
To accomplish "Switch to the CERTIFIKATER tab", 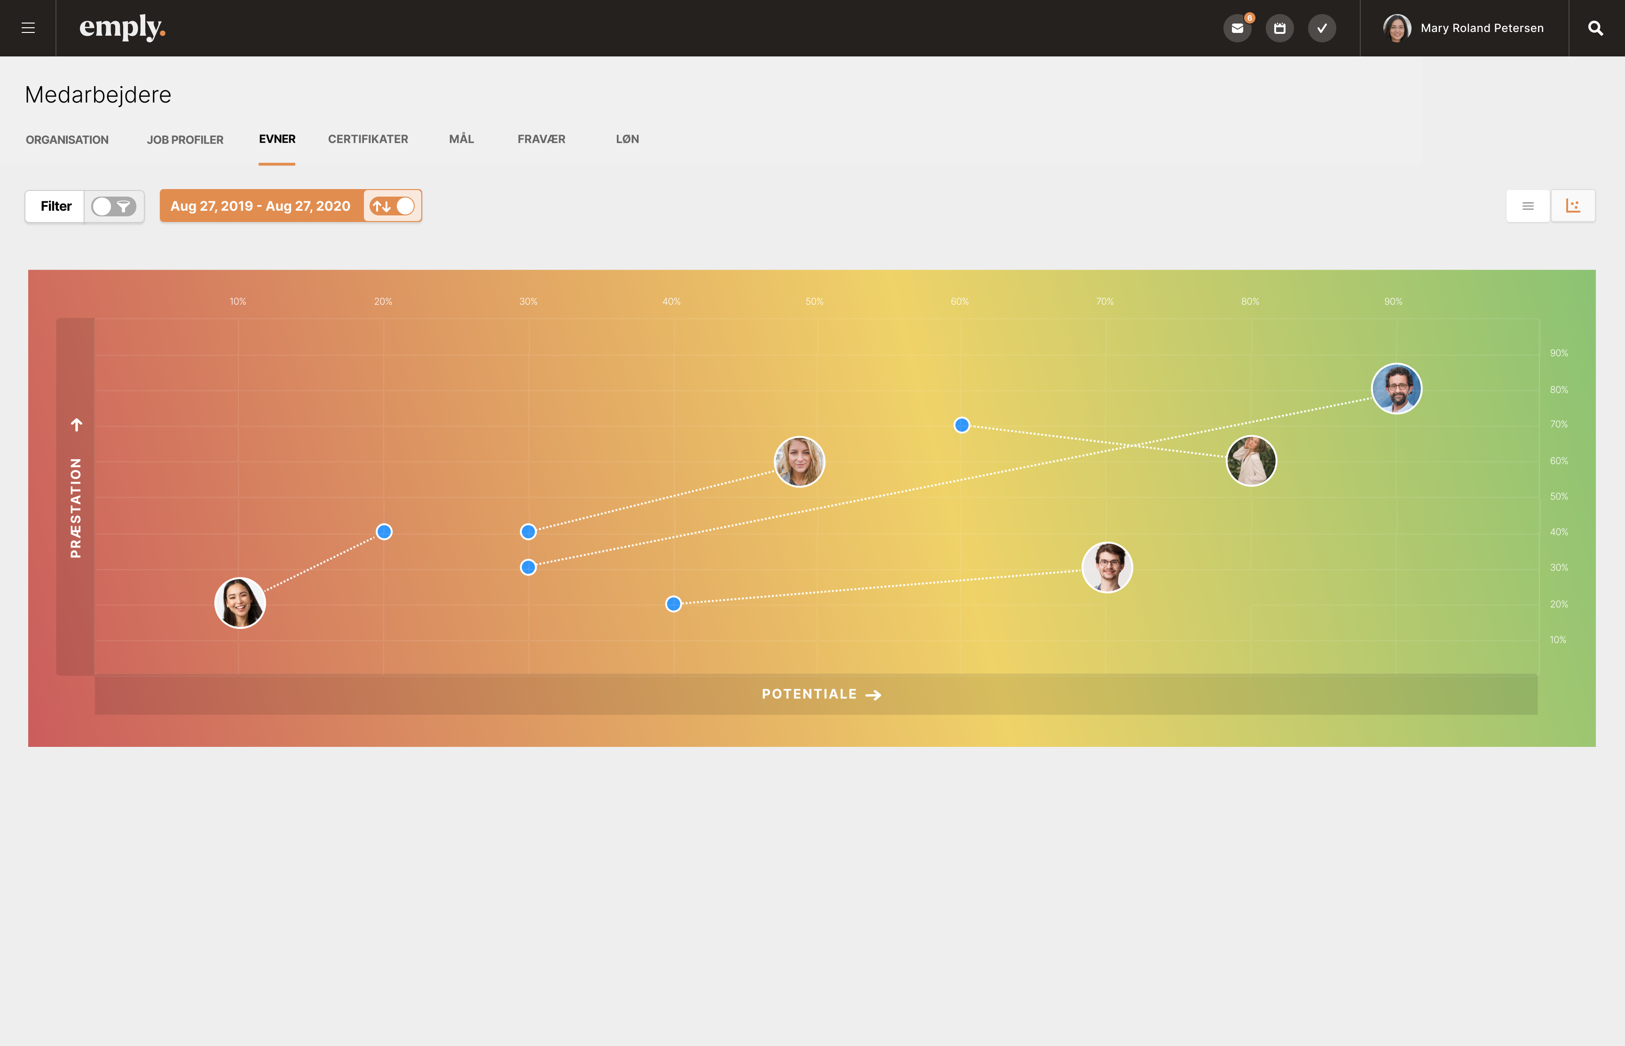I will pyautogui.click(x=368, y=139).
